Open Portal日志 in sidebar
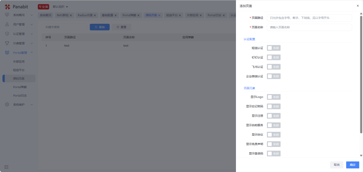This screenshot has height=172, width=363. [x=20, y=95]
